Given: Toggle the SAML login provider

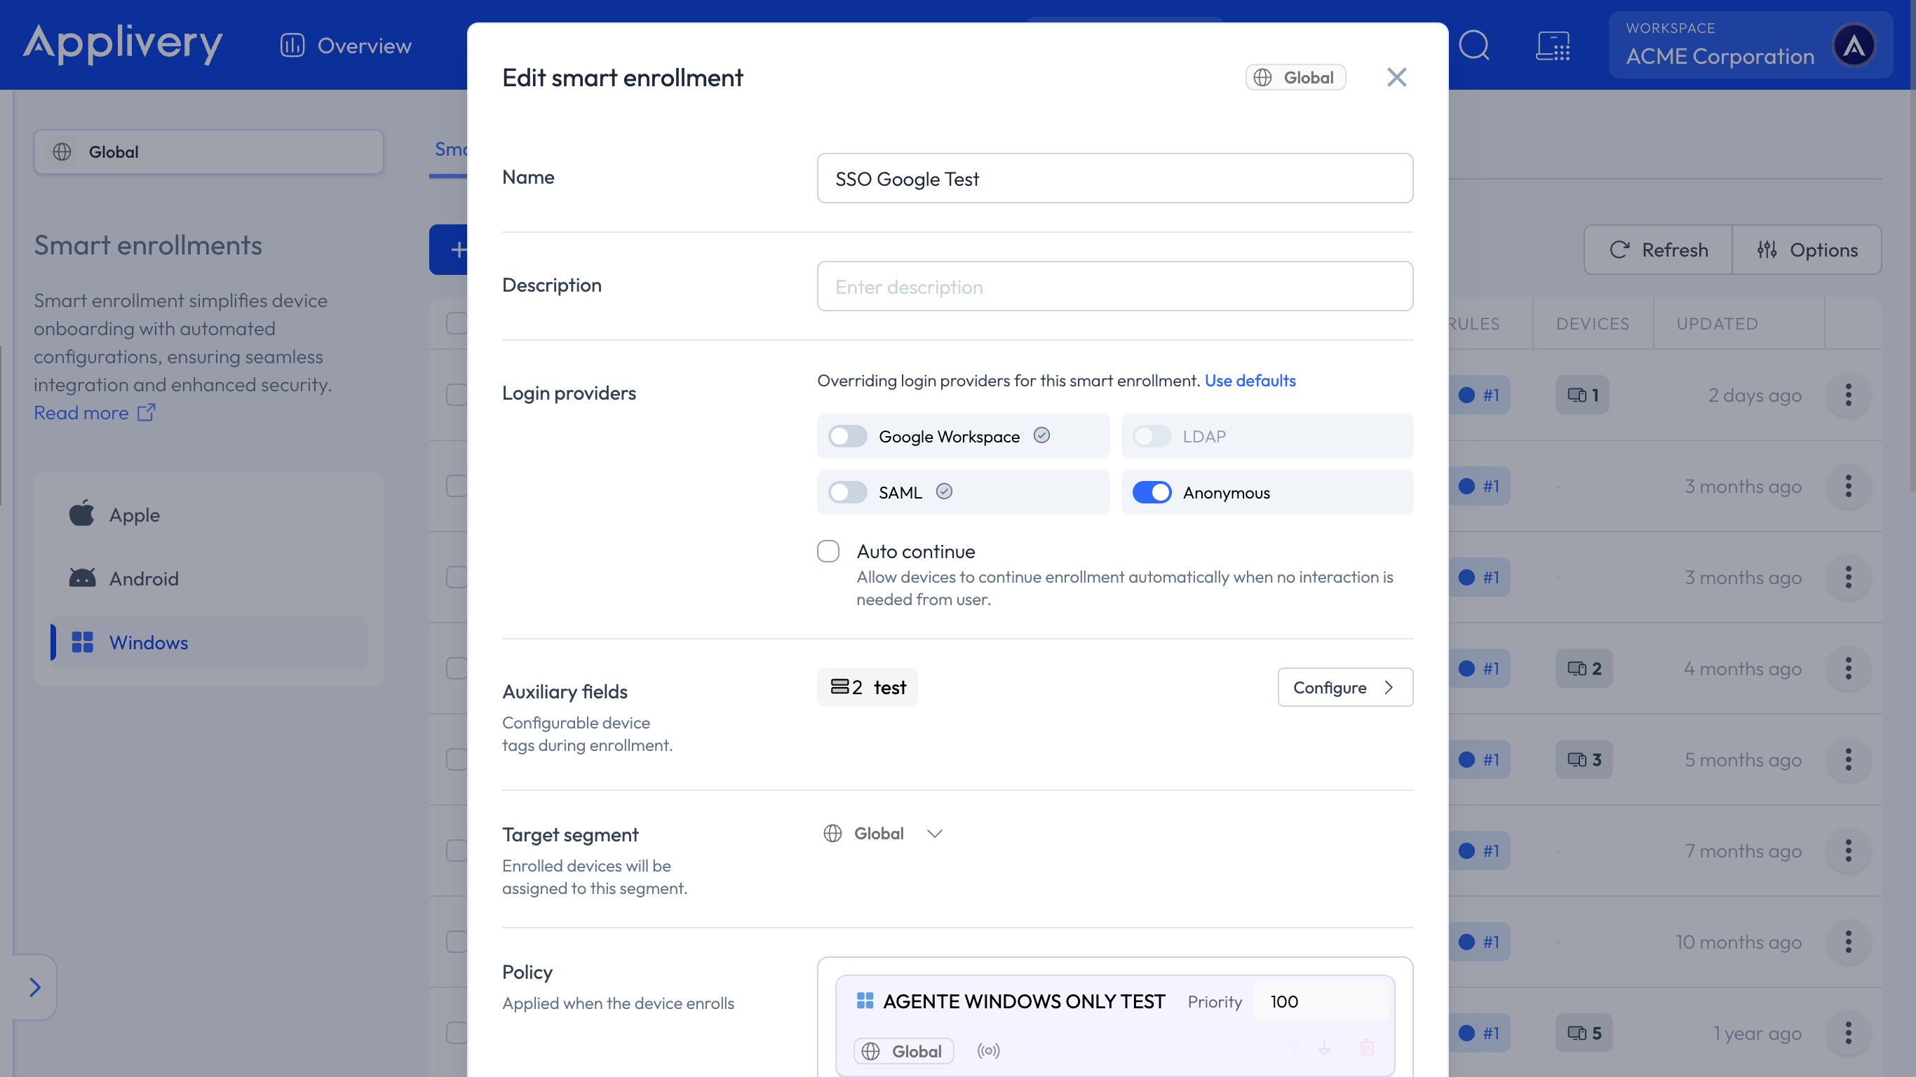Looking at the screenshot, I should click(847, 492).
